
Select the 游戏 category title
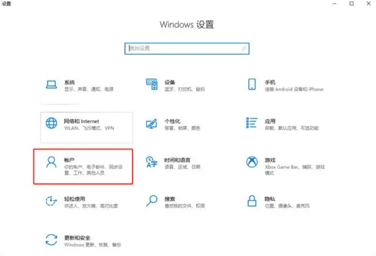pyautogui.click(x=270, y=160)
